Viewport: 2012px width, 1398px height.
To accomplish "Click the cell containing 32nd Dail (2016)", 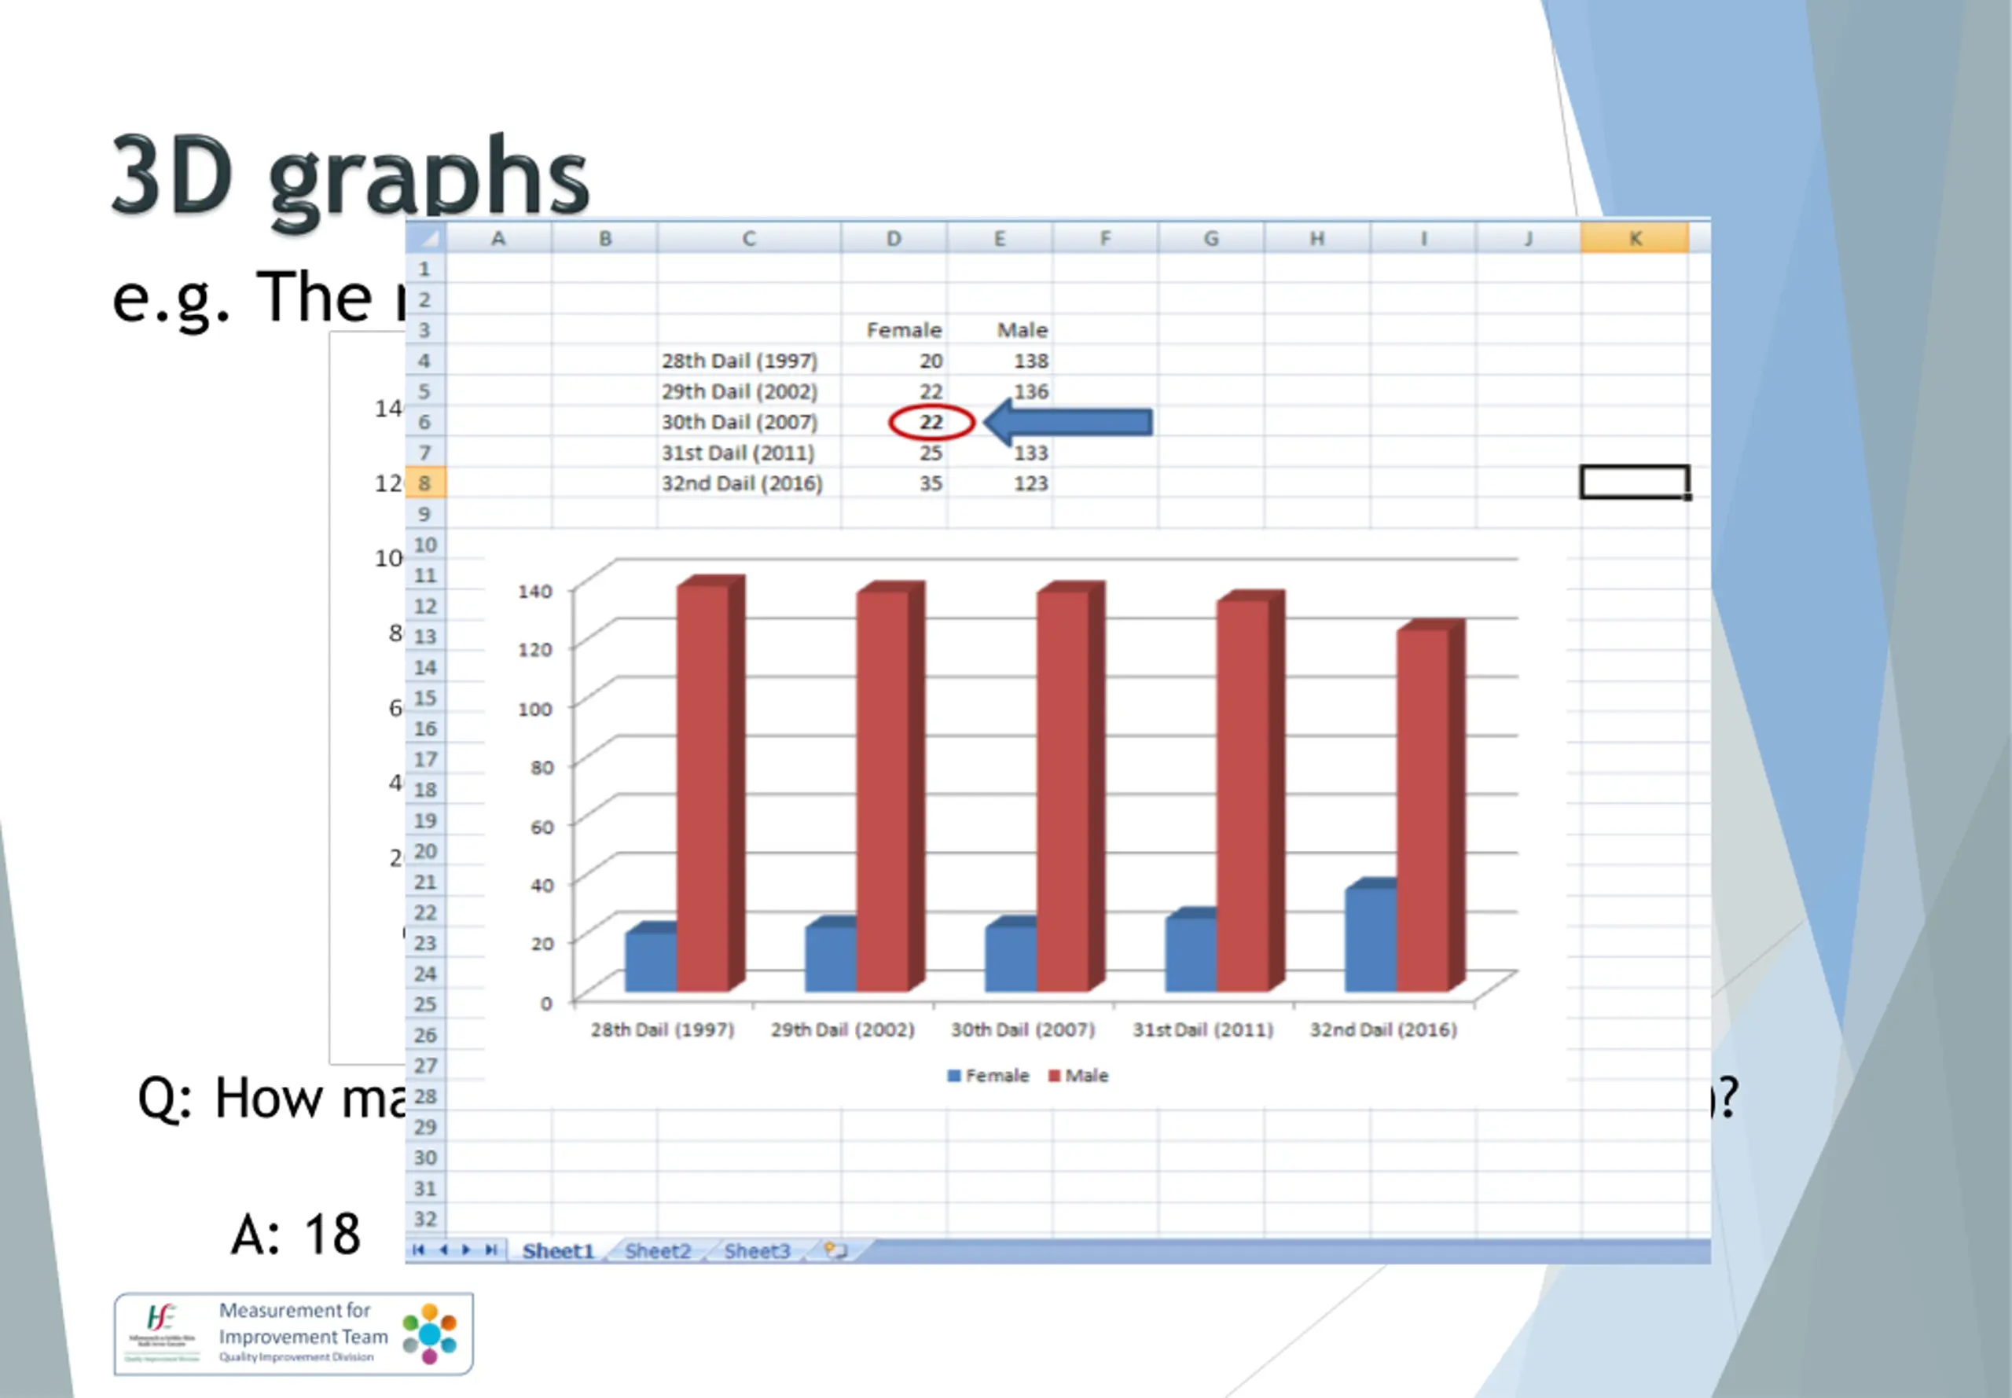I will [x=742, y=483].
